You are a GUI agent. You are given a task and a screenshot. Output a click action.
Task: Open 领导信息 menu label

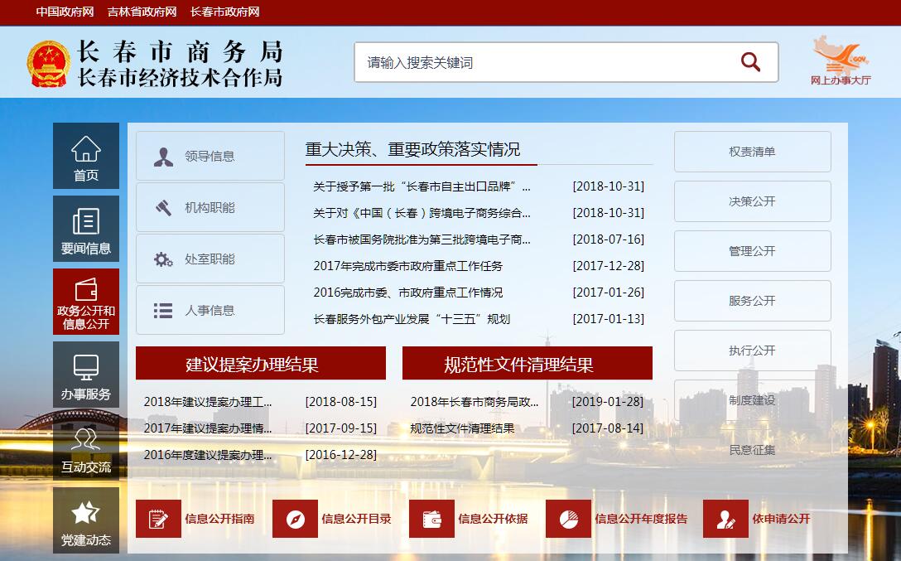coord(210,157)
